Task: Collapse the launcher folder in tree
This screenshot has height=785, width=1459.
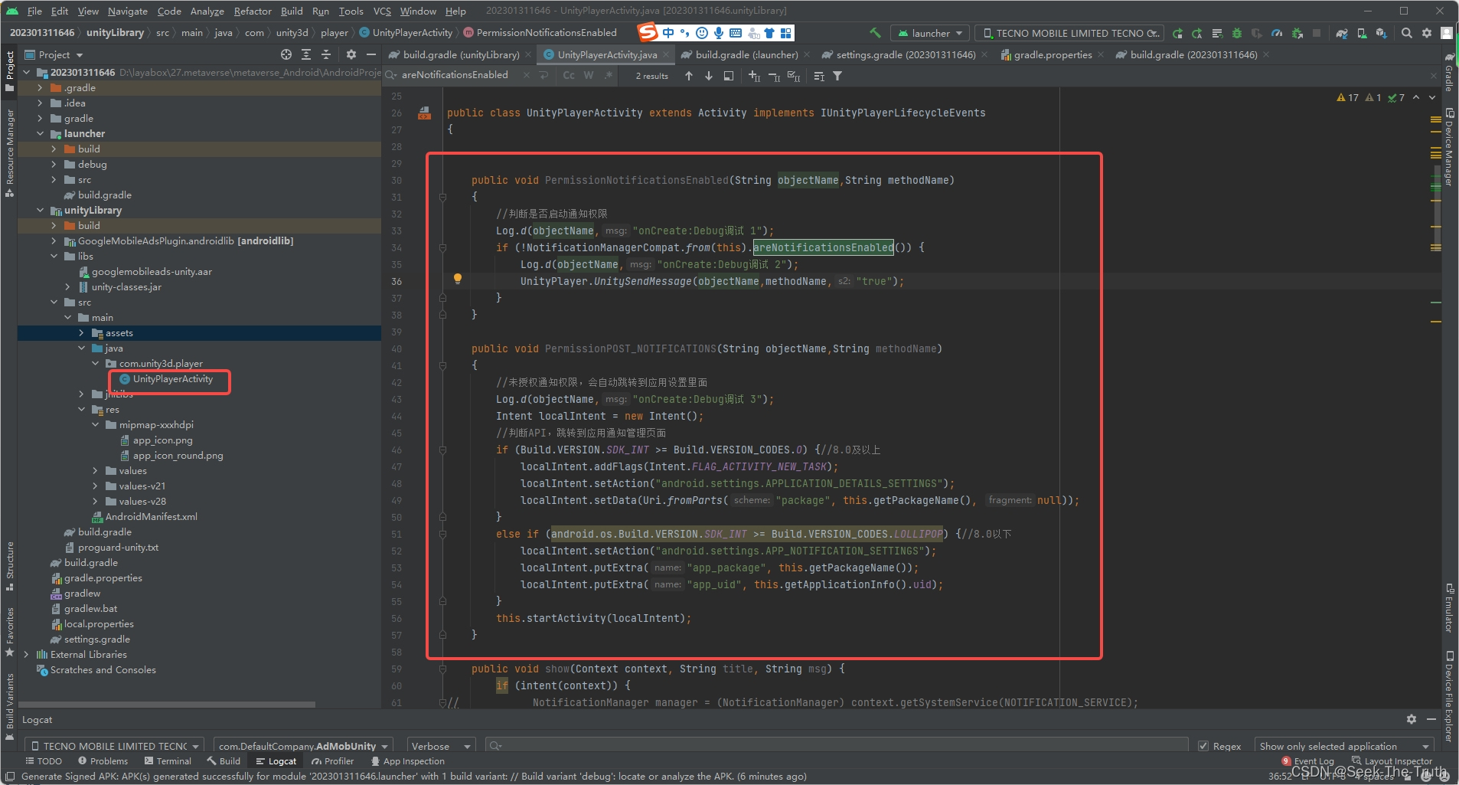Action: tap(41, 133)
